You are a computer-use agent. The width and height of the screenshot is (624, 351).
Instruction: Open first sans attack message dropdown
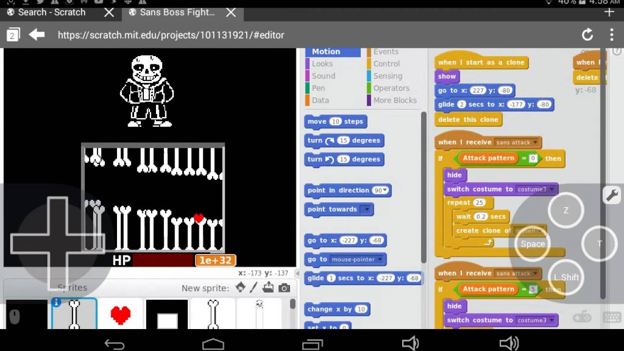[535, 143]
